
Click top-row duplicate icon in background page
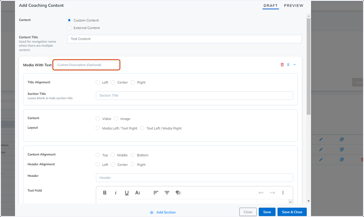(342, 140)
